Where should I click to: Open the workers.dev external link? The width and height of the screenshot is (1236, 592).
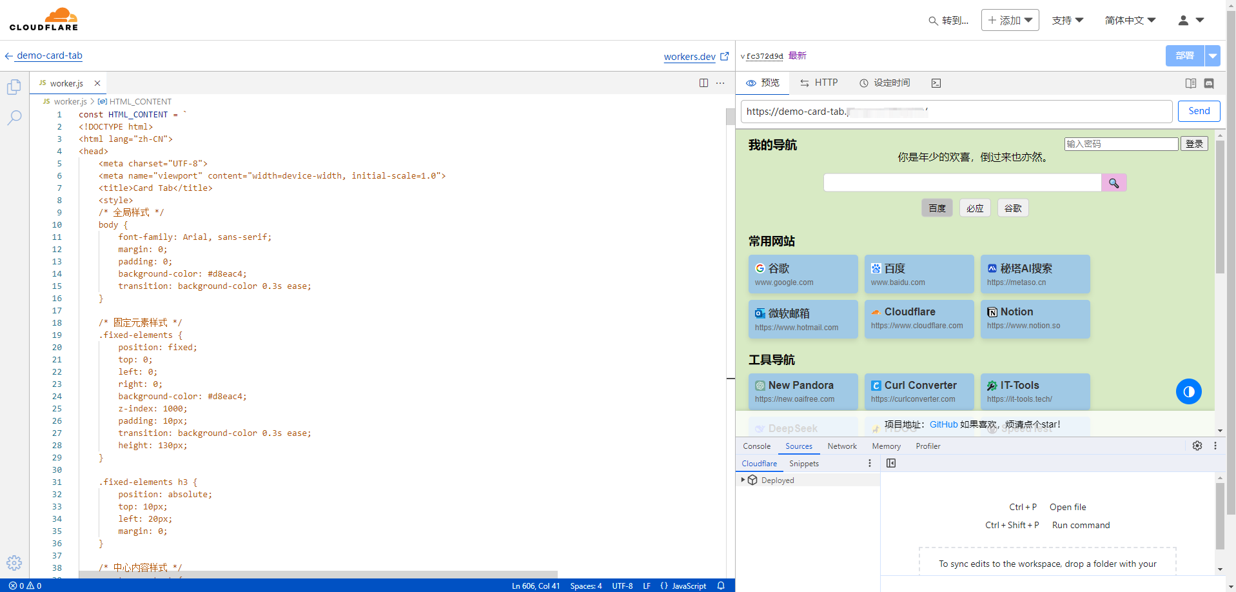(696, 56)
